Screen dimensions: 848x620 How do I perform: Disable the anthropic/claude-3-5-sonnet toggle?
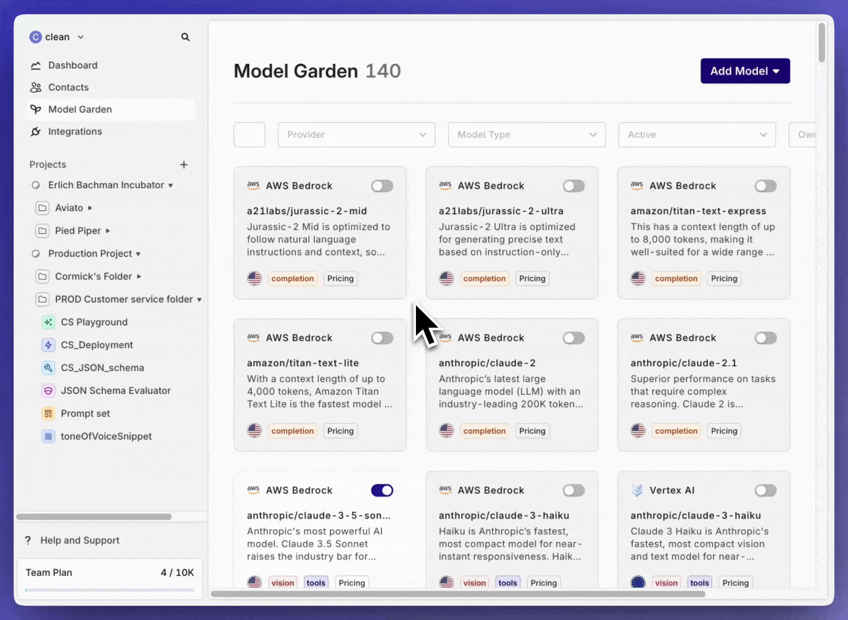[382, 490]
